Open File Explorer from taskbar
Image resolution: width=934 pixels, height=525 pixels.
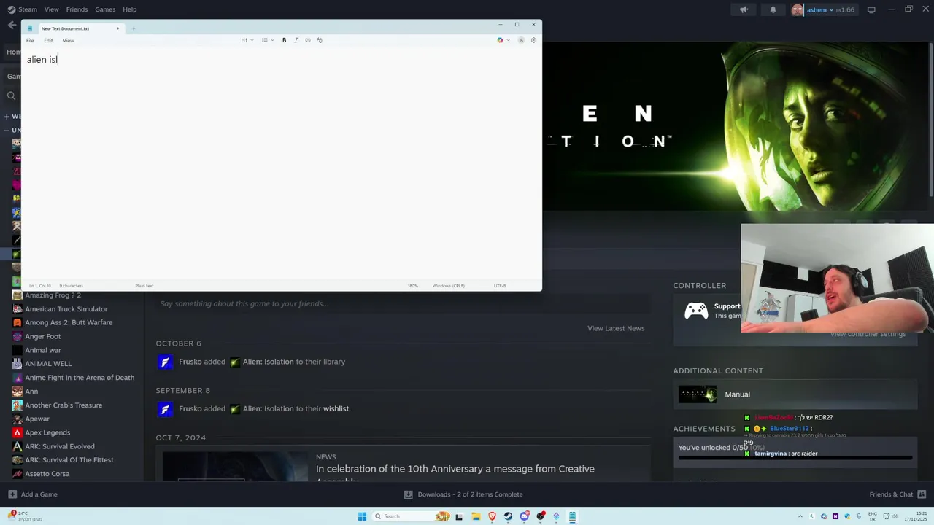475,516
